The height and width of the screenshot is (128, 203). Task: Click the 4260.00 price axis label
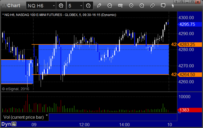(186, 82)
